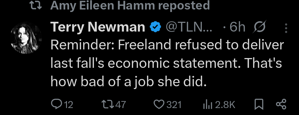Click the 2.8K views count
This screenshot has height=115, width=299.
click(x=225, y=105)
